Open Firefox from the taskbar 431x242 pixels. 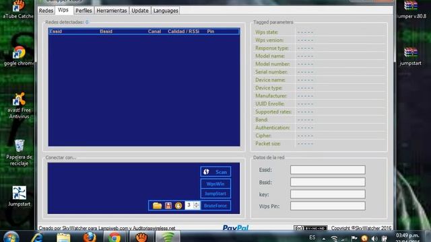[x=90, y=237]
